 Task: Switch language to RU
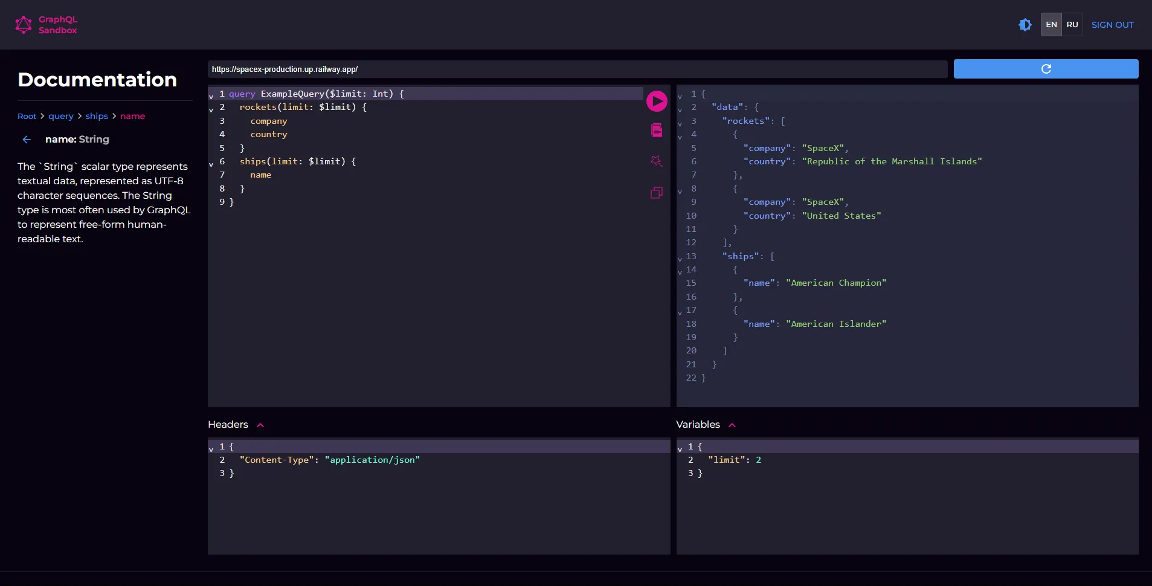coord(1072,25)
